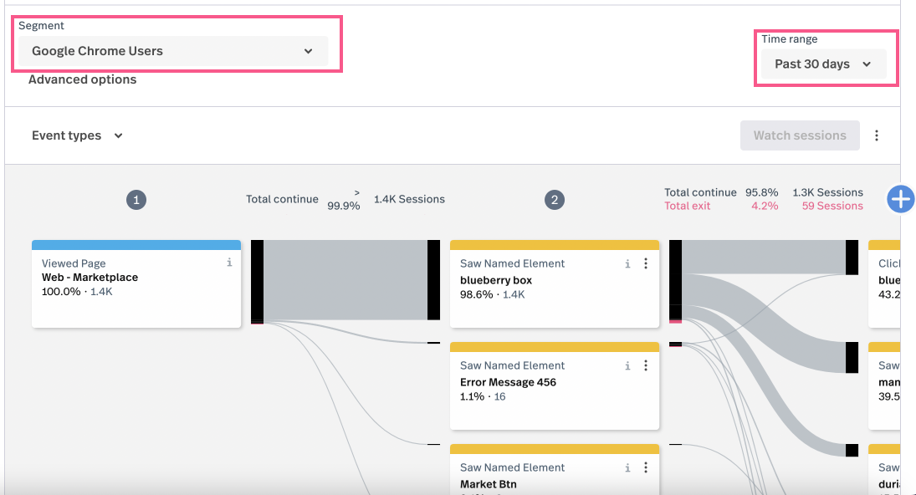The image size is (916, 495).
Task: Click info icon on blueberry box card
Action: tap(627, 264)
